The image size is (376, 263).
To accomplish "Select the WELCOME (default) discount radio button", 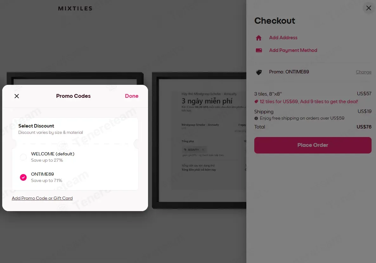I will click(x=23, y=157).
